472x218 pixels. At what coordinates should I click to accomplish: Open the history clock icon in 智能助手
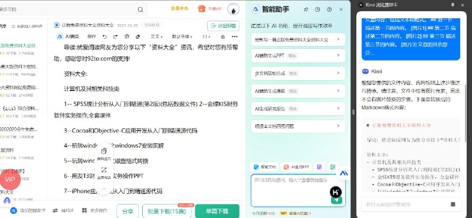pyautogui.click(x=317, y=9)
